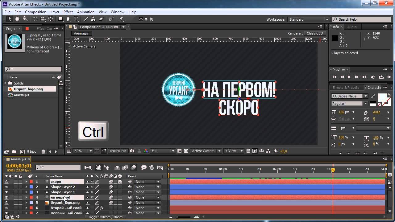
Task: Hide Shape Layer 2 visibility eye
Action: [x=6, y=187]
